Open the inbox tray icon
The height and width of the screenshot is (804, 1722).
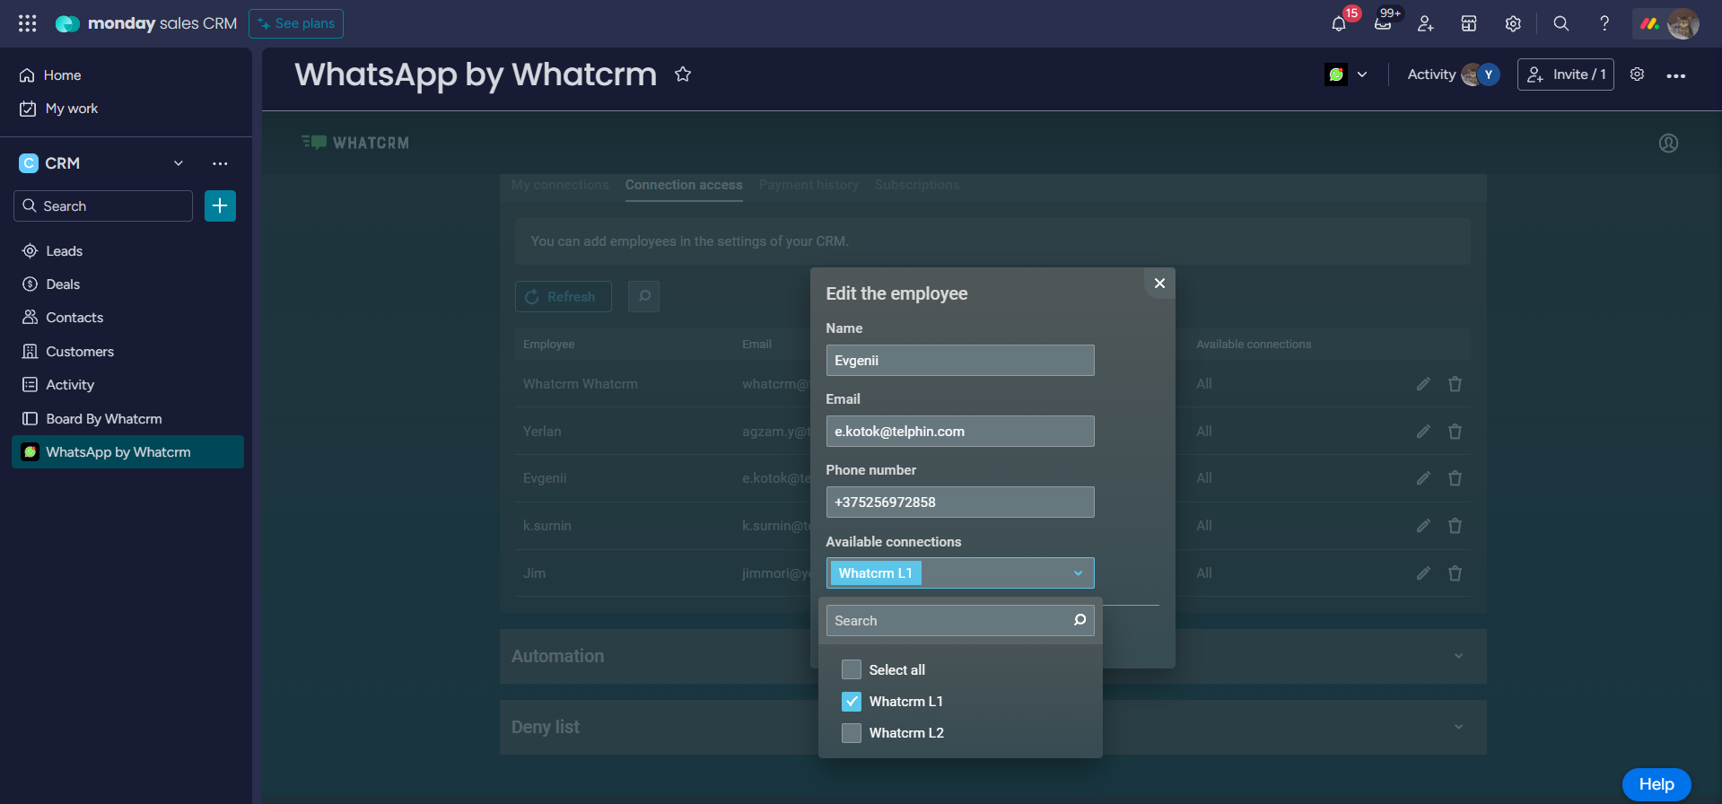tap(1382, 24)
